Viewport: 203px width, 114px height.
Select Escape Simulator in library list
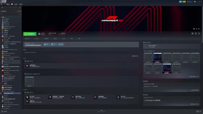8,87
